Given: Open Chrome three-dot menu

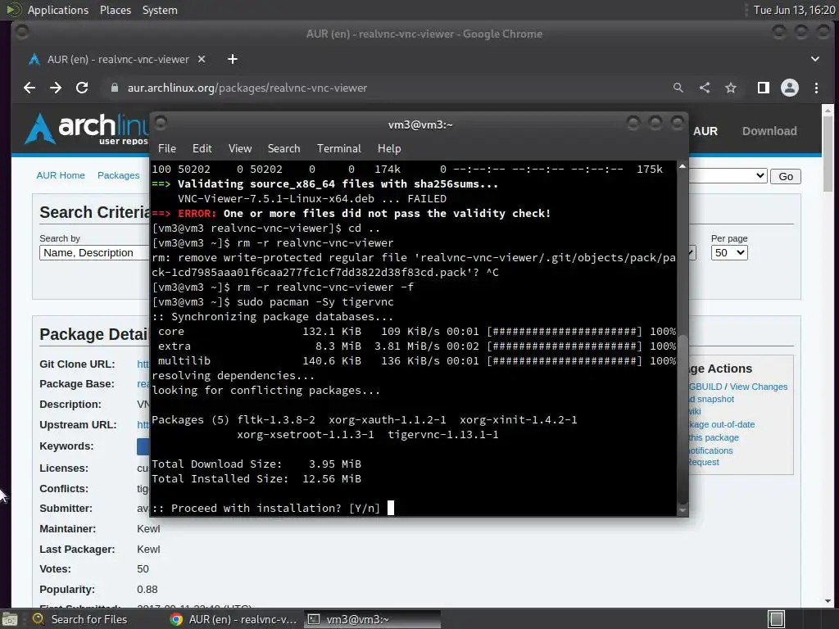Looking at the screenshot, I should click(x=816, y=88).
